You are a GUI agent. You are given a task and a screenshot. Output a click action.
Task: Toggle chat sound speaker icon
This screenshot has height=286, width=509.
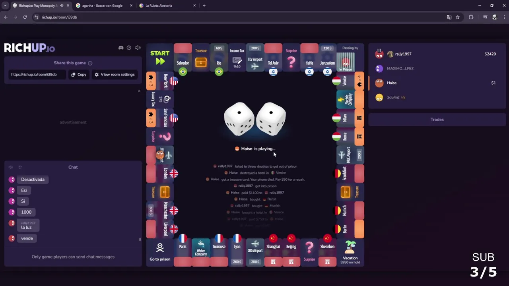click(x=11, y=167)
